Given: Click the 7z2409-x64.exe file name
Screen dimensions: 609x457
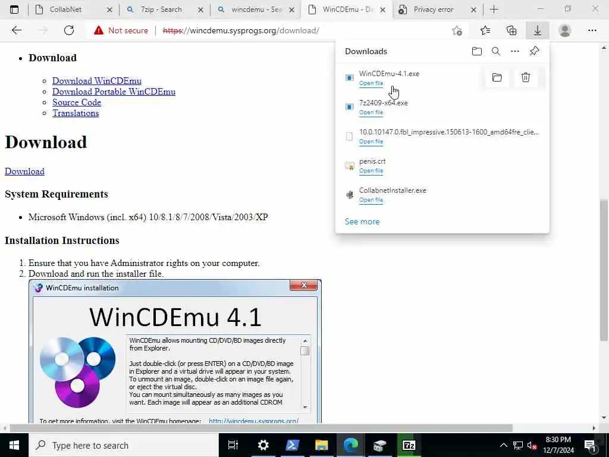Looking at the screenshot, I should [384, 103].
